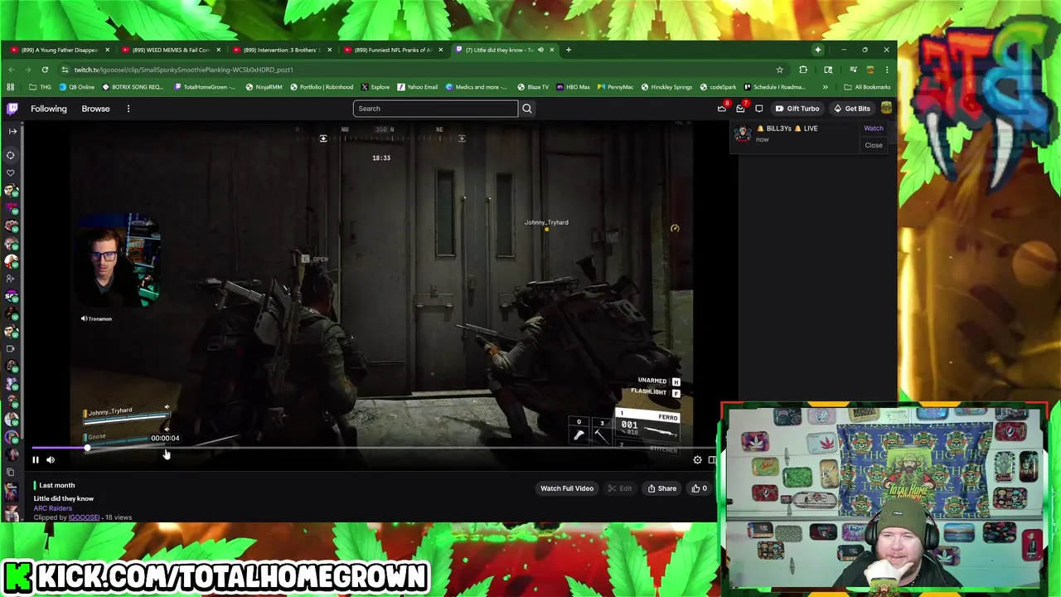Show more bookmarks with double chevron
Screen dimensions: 1061x597
825,87
